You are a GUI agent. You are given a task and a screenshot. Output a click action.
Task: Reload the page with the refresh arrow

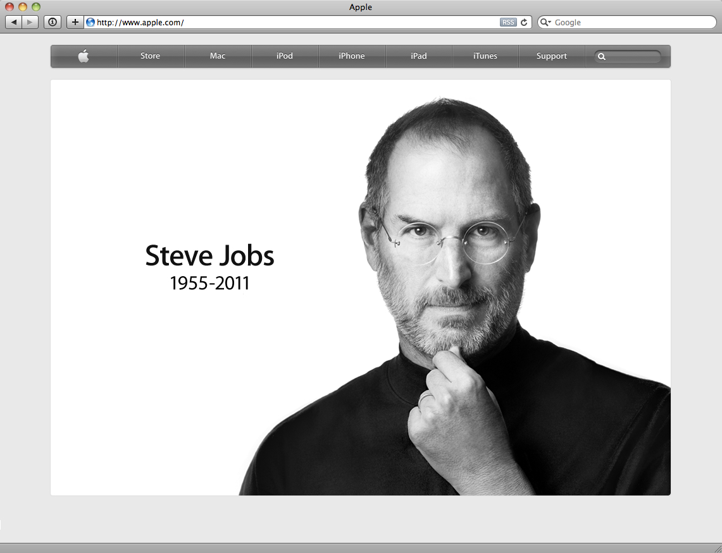click(x=524, y=22)
